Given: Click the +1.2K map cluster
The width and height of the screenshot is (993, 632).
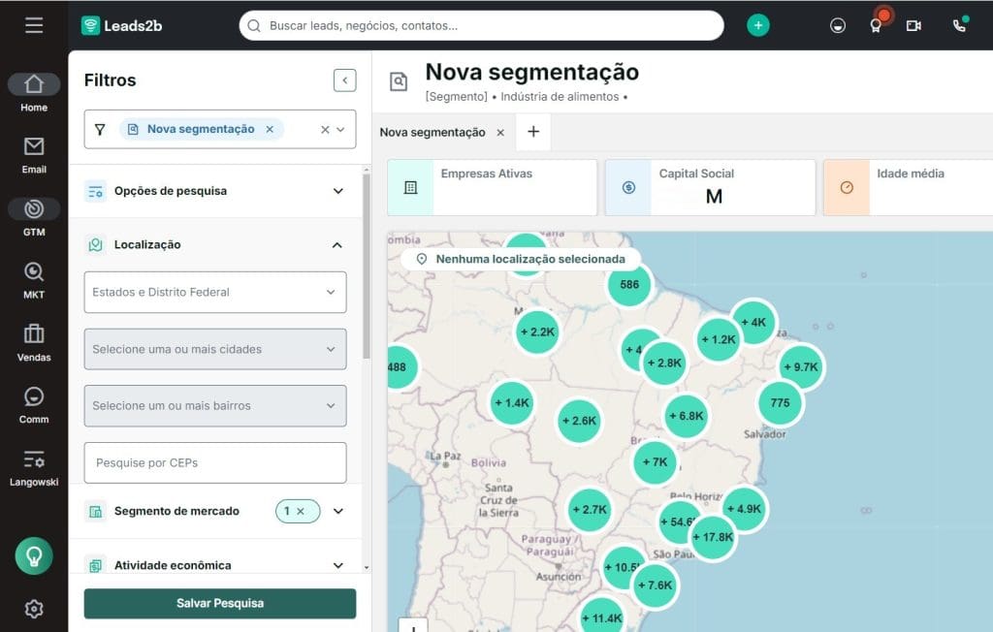Looking at the screenshot, I should [x=719, y=339].
